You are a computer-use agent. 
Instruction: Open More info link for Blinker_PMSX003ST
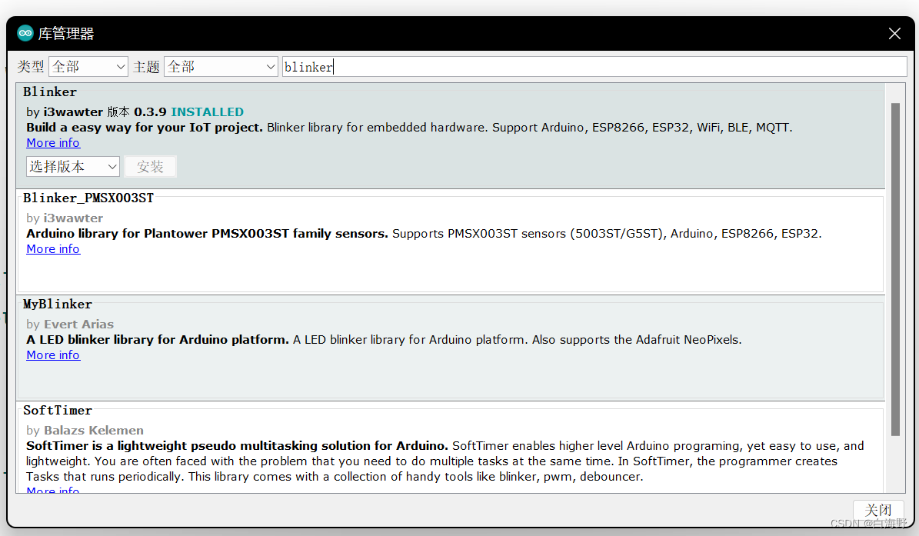(53, 249)
